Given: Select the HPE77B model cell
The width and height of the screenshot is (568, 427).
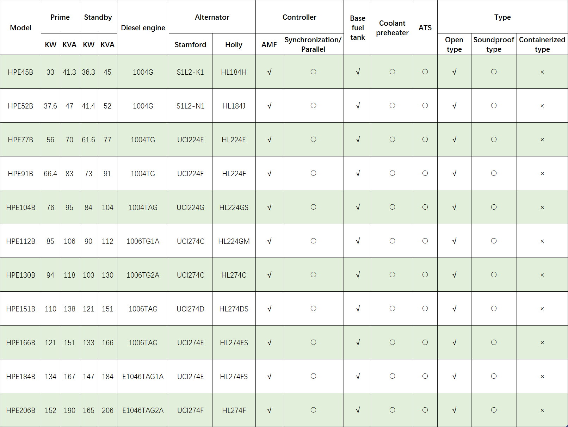Looking at the screenshot, I should click(x=20, y=140).
